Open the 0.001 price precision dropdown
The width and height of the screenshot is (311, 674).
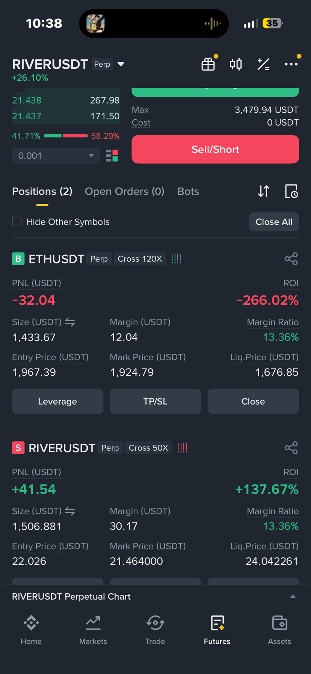click(56, 156)
